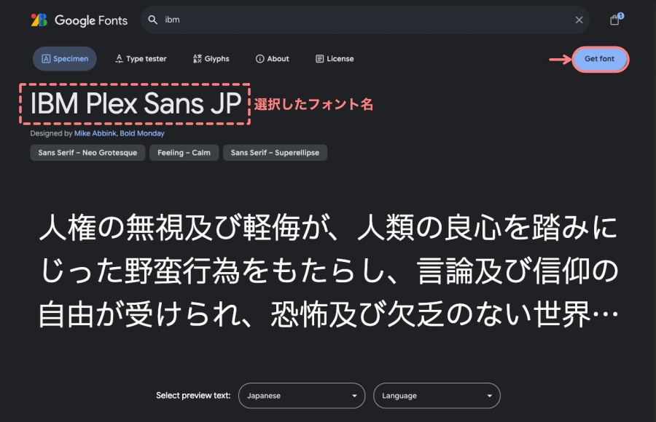This screenshot has width=656, height=422.
Task: Open the Language dropdown
Action: tap(437, 396)
